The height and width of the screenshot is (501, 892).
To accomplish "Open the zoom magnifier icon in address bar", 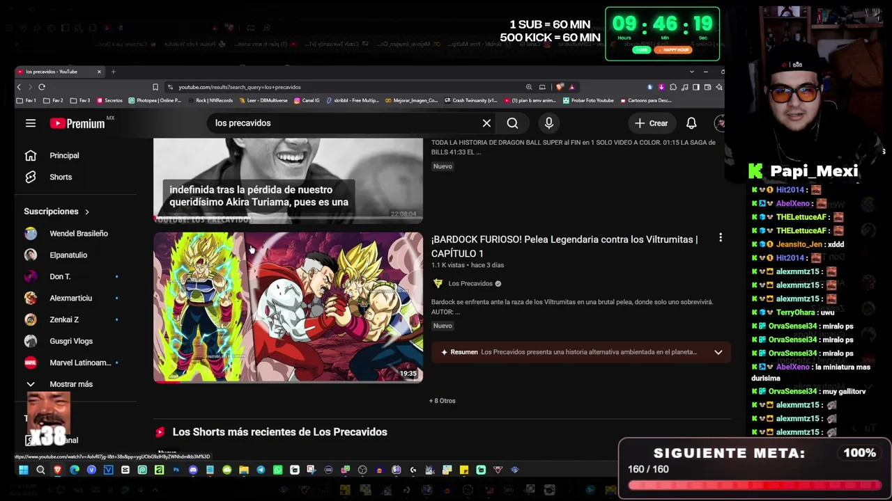I will click(x=529, y=87).
